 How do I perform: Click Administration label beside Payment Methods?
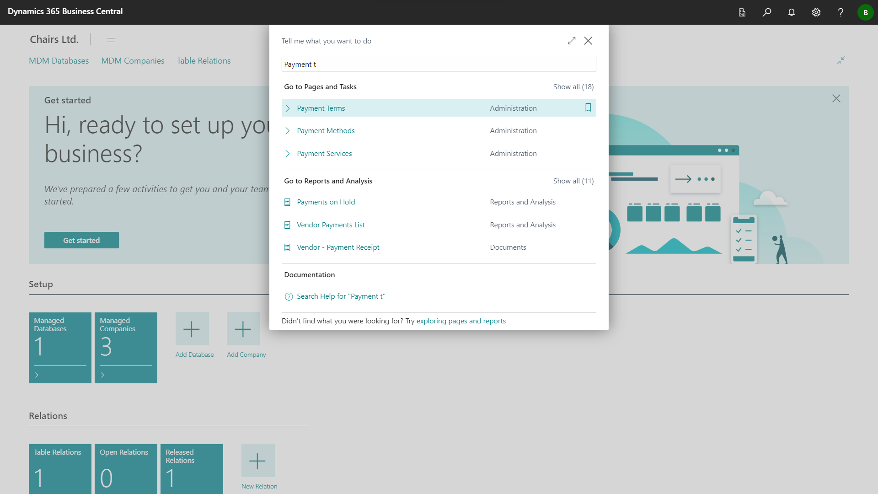pyautogui.click(x=513, y=131)
